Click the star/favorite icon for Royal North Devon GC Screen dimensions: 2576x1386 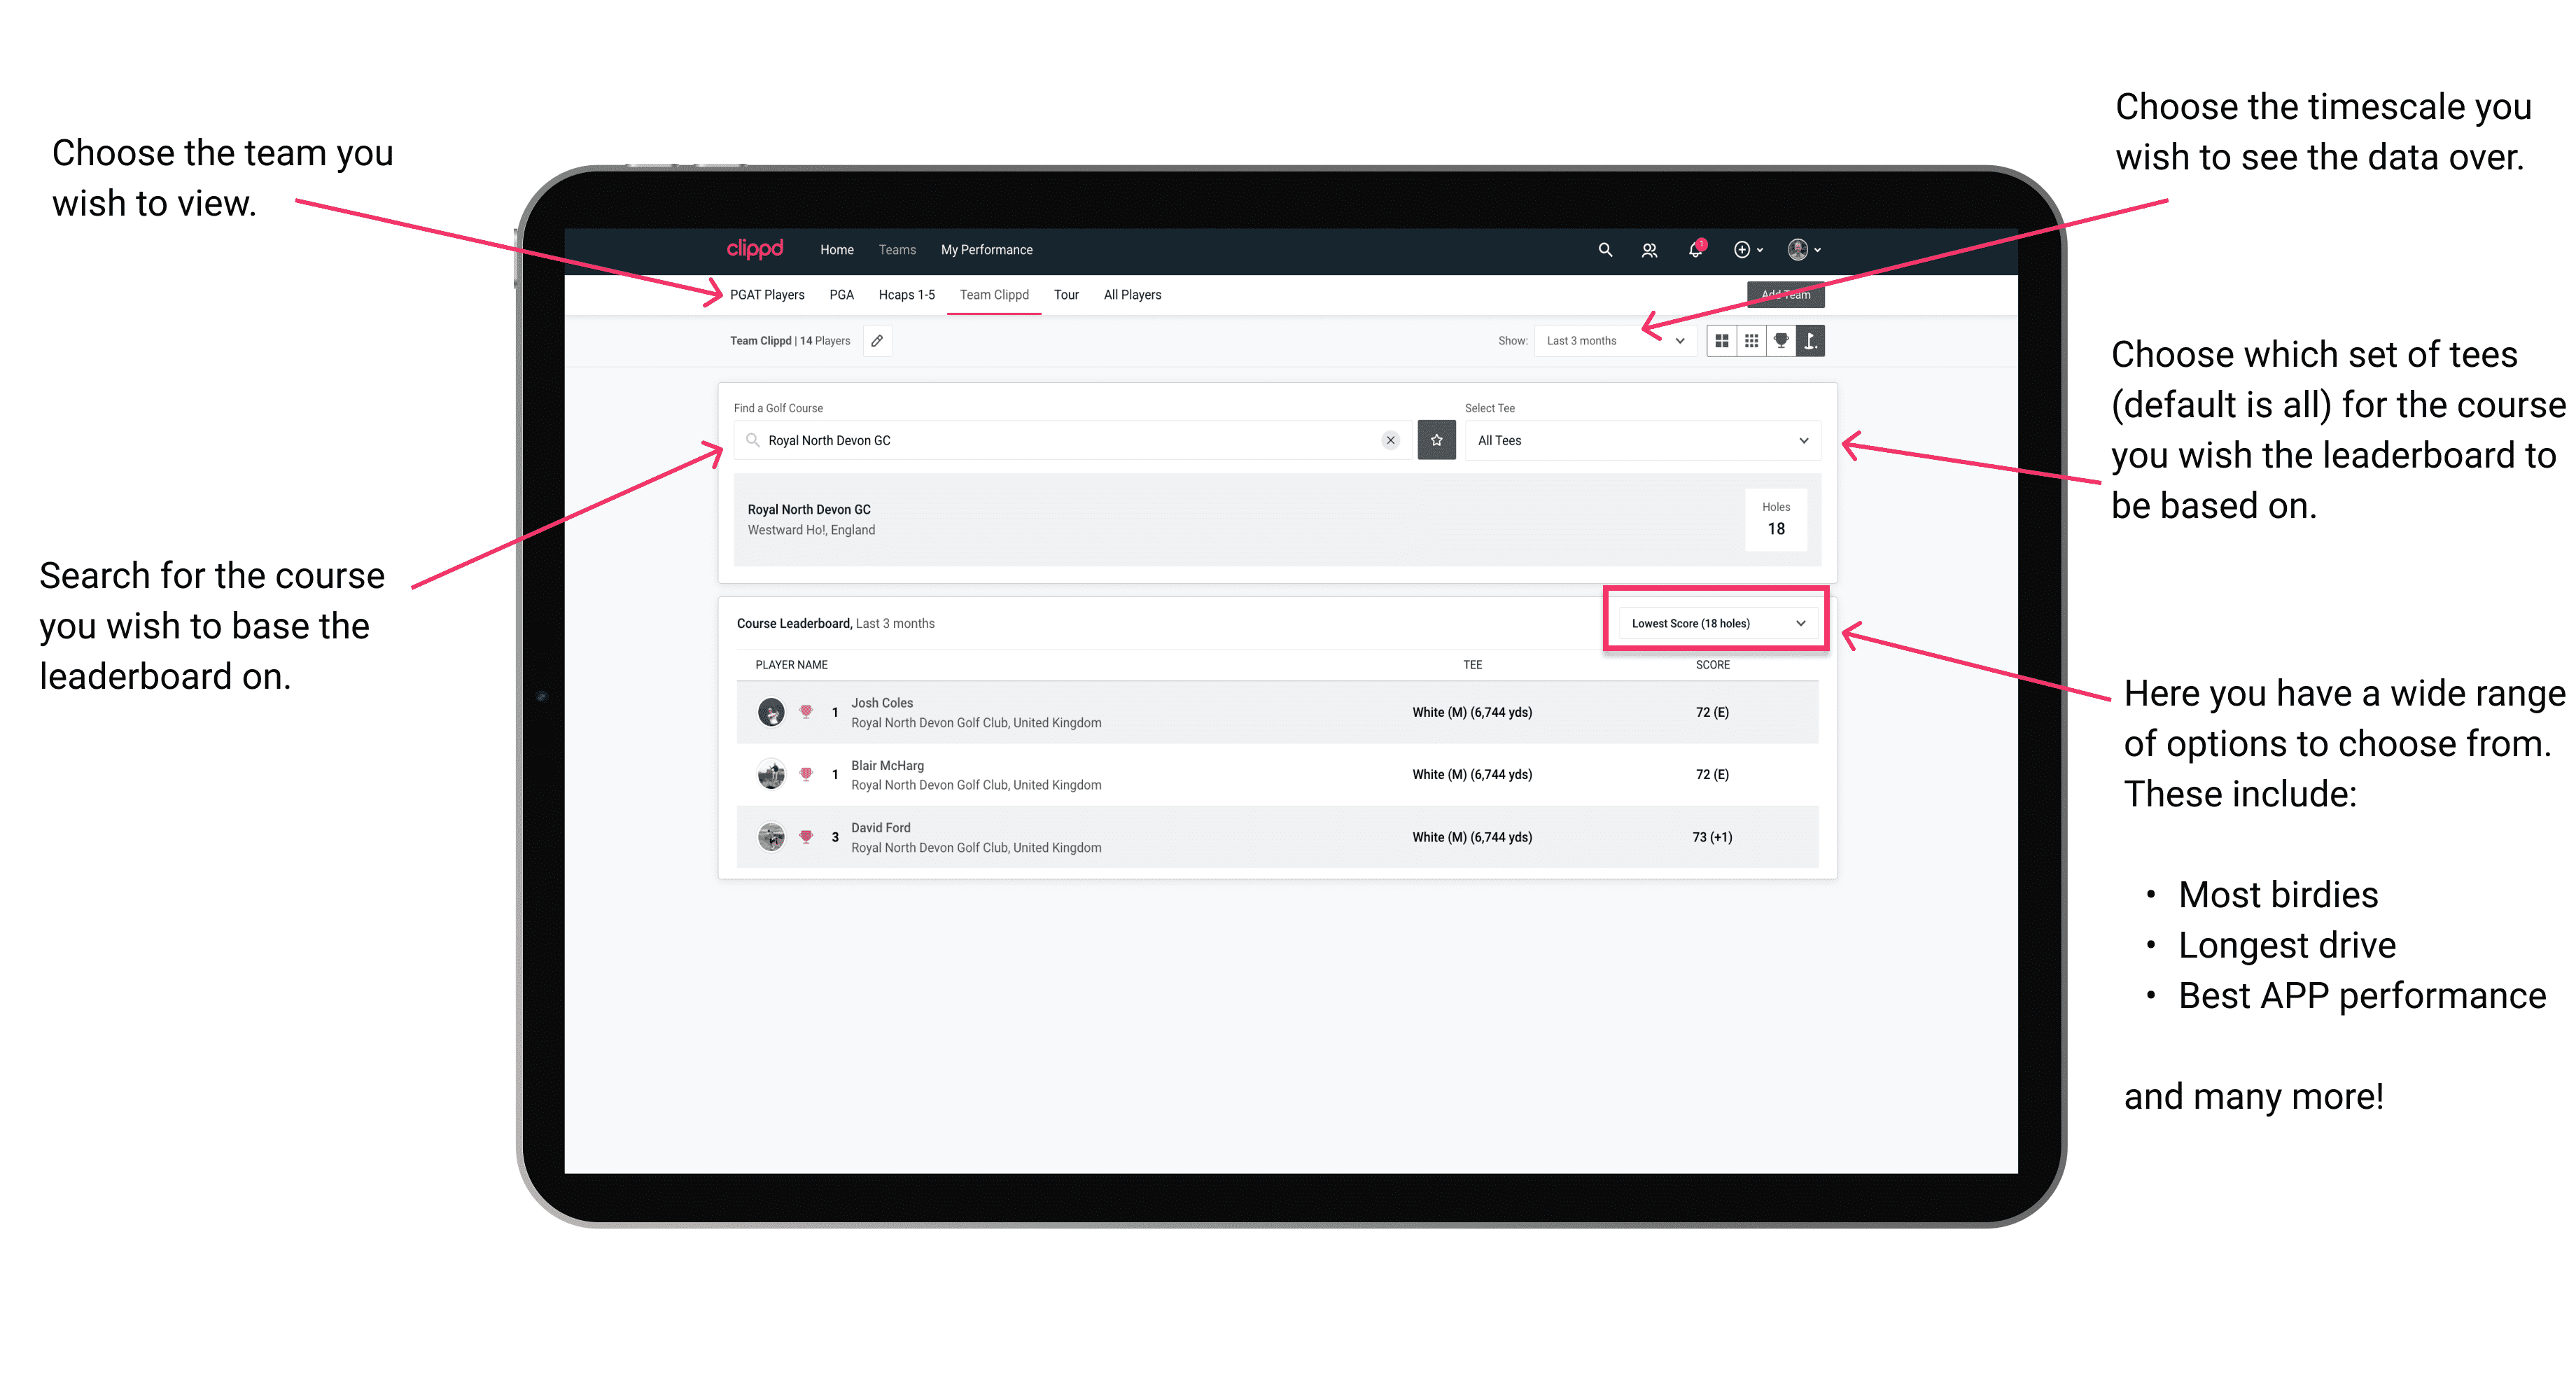coord(1436,440)
